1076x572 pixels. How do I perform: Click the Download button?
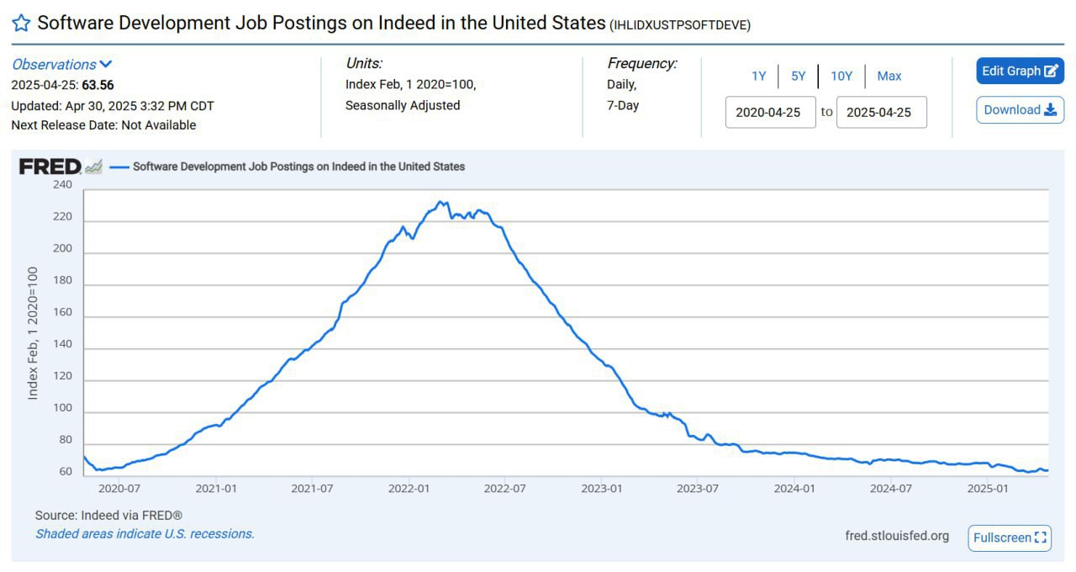[x=1021, y=110]
